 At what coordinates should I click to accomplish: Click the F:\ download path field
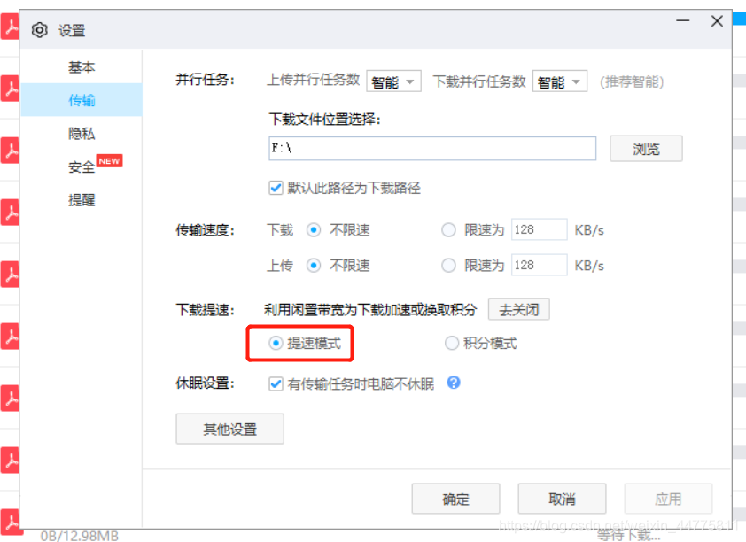click(431, 148)
